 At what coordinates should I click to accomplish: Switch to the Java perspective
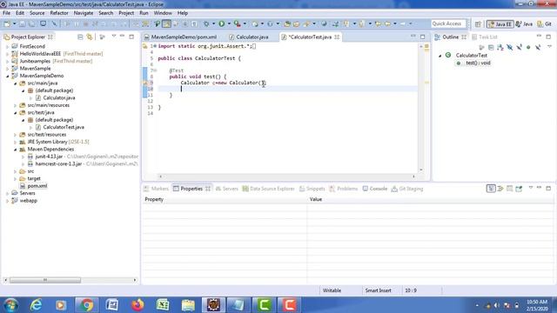pyautogui.click(x=524, y=24)
